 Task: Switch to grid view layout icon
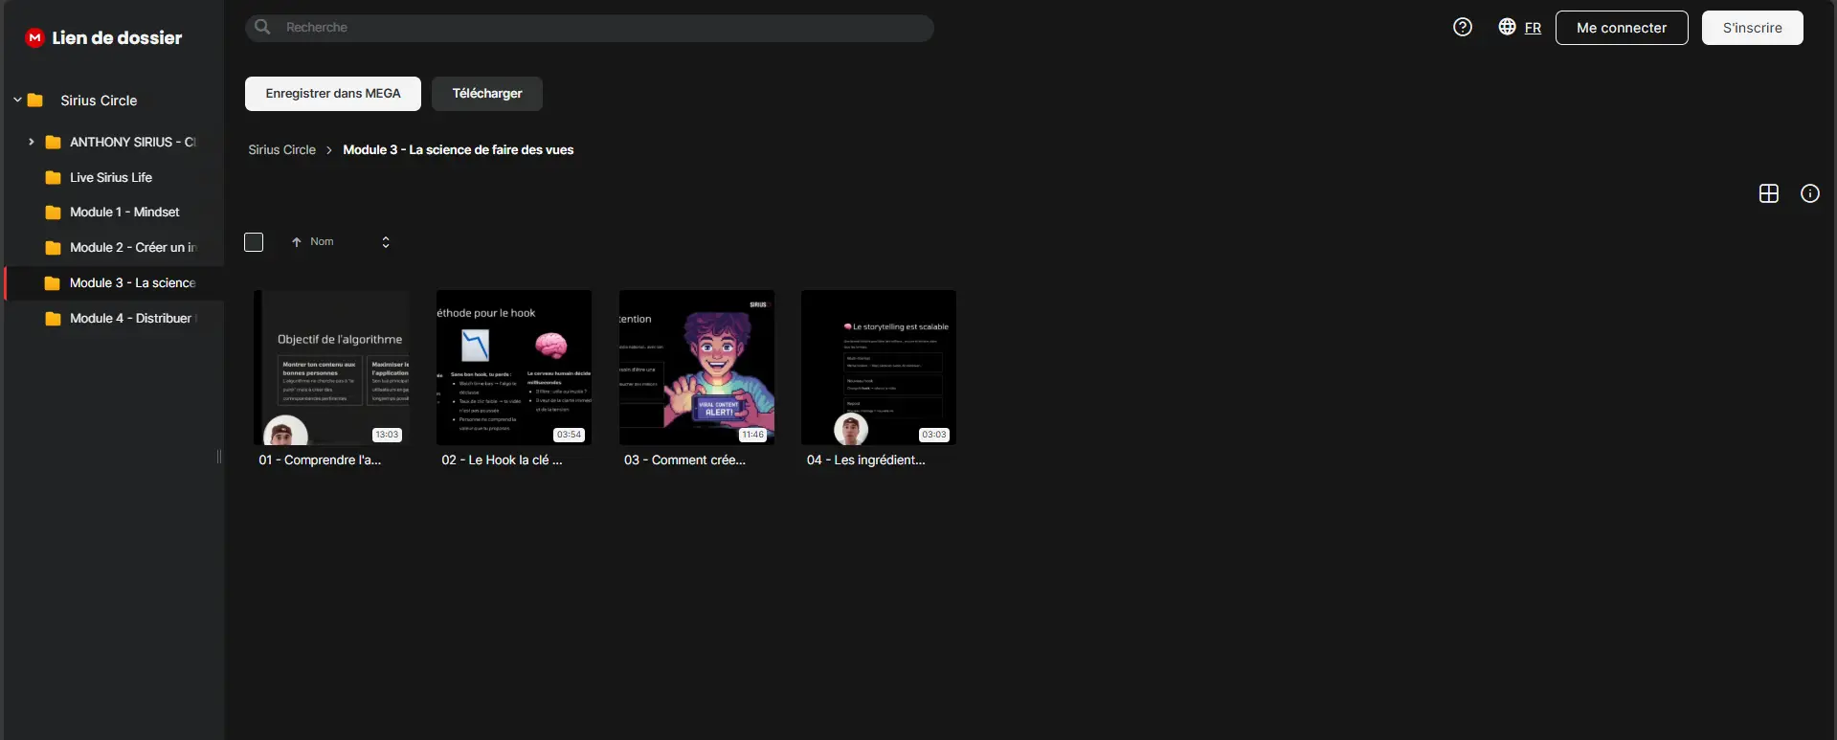pos(1769,193)
